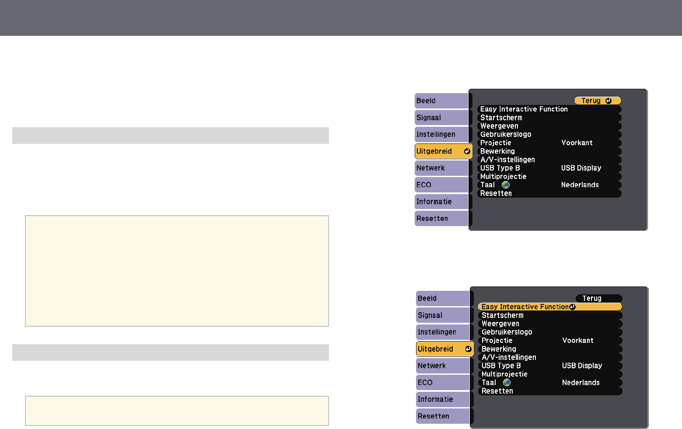The width and height of the screenshot is (682, 429).
Task: Select non-highlighted Easy Interactive Function in upper menu
Action: (x=549, y=109)
